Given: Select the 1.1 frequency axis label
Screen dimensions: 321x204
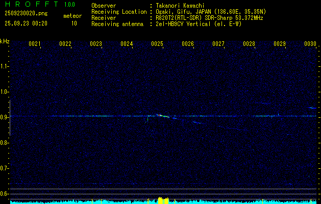Looking at the screenshot, I should click(x=4, y=66).
